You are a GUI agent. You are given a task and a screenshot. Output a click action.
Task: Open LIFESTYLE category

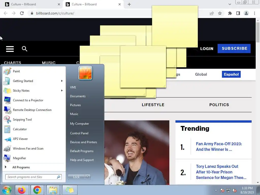(153, 105)
